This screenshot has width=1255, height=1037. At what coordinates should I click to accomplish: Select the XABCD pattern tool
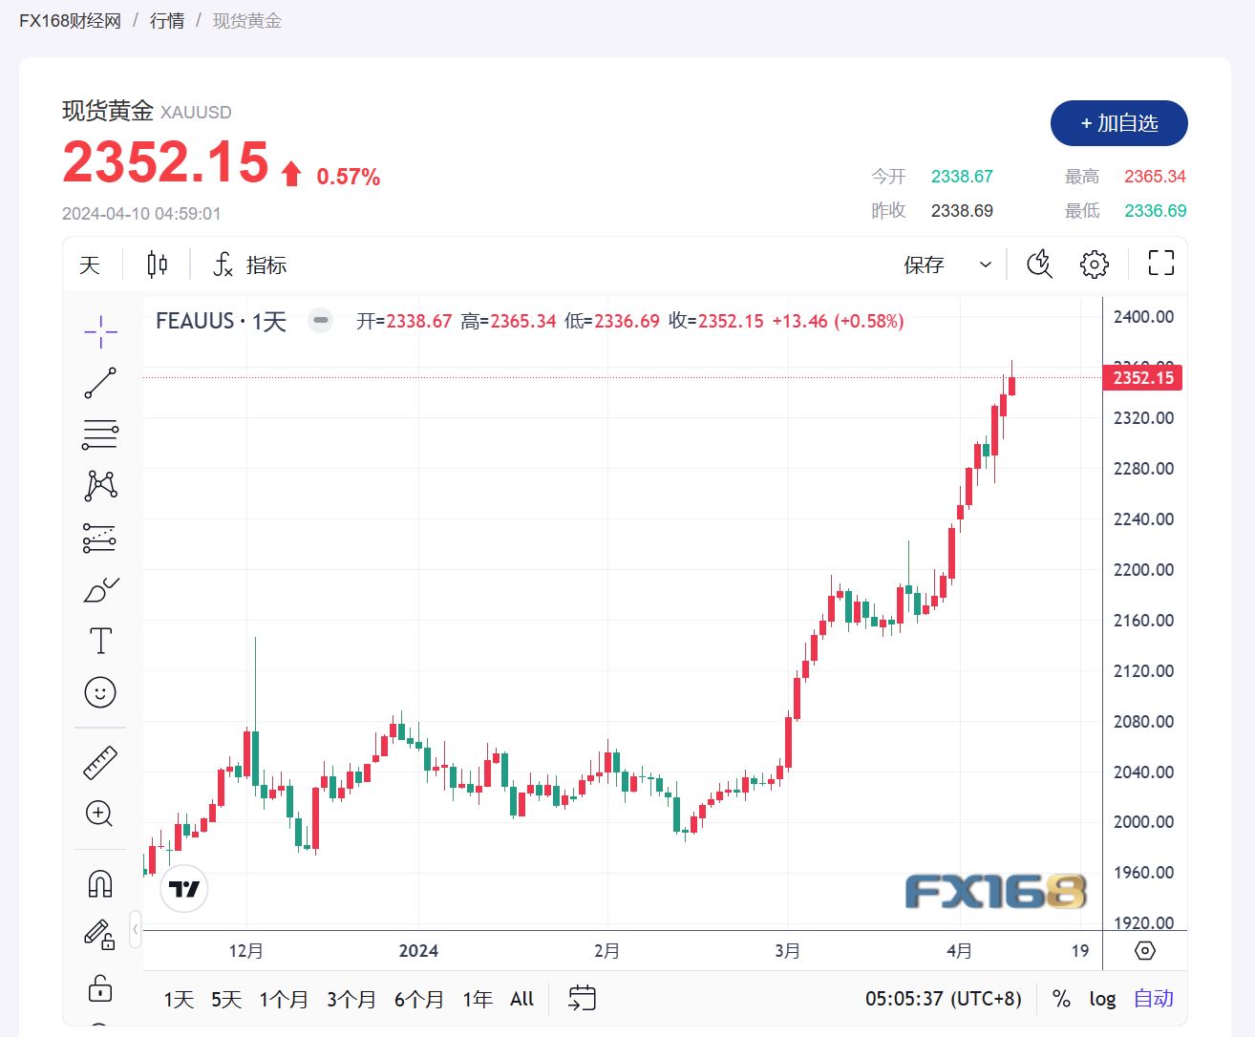click(x=100, y=486)
